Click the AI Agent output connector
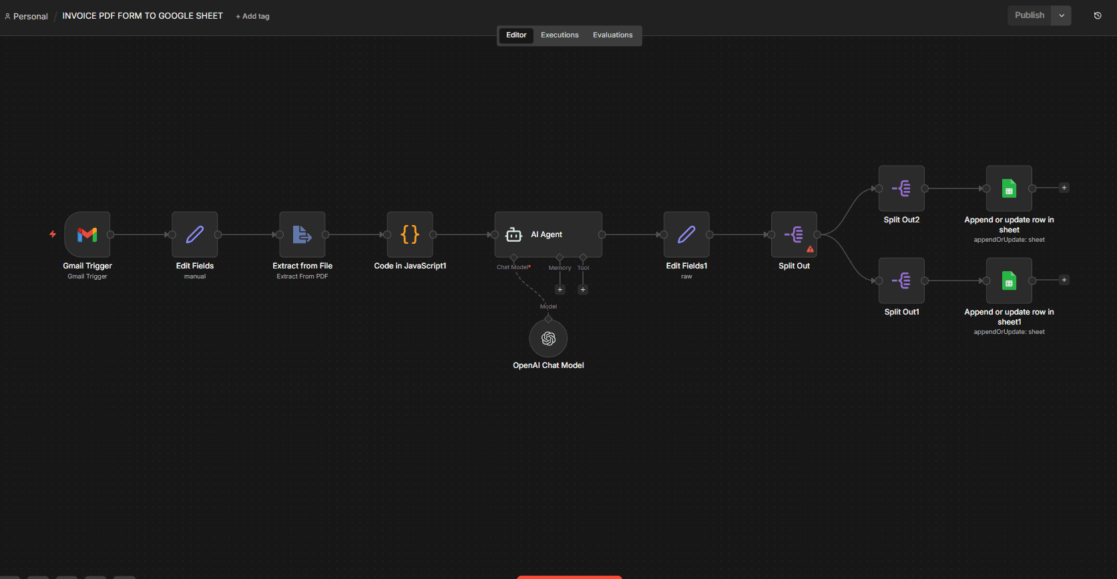1117x579 pixels. (x=602, y=234)
